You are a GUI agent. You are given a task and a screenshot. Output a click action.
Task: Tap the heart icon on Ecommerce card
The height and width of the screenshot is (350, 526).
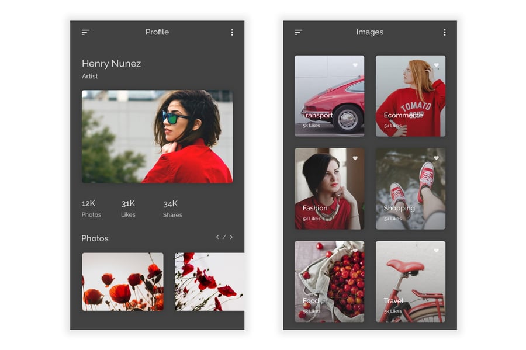click(x=436, y=65)
